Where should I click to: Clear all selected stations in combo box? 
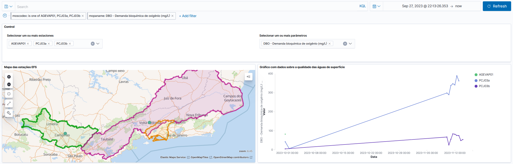coord(92,44)
